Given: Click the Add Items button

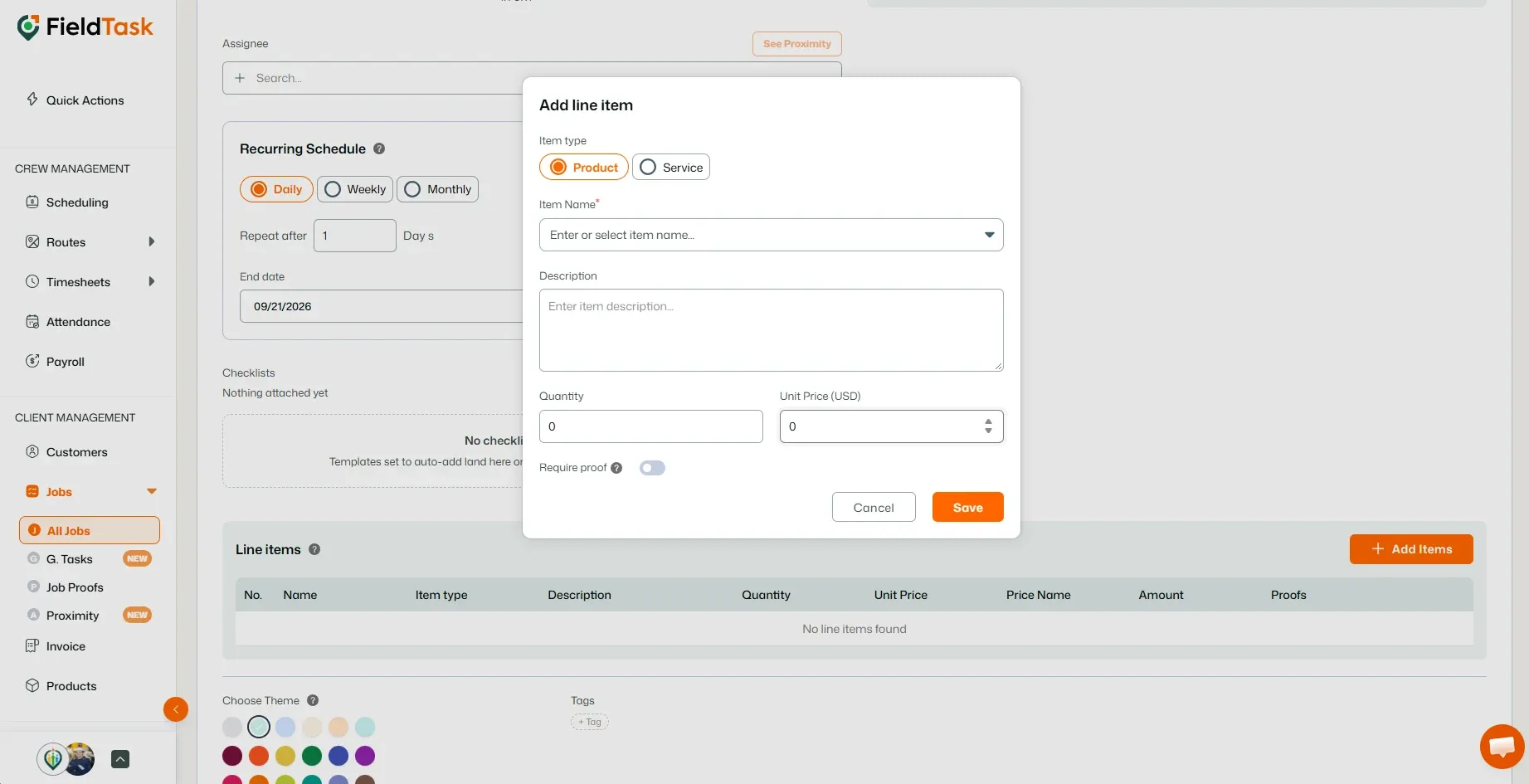Looking at the screenshot, I should (1411, 549).
